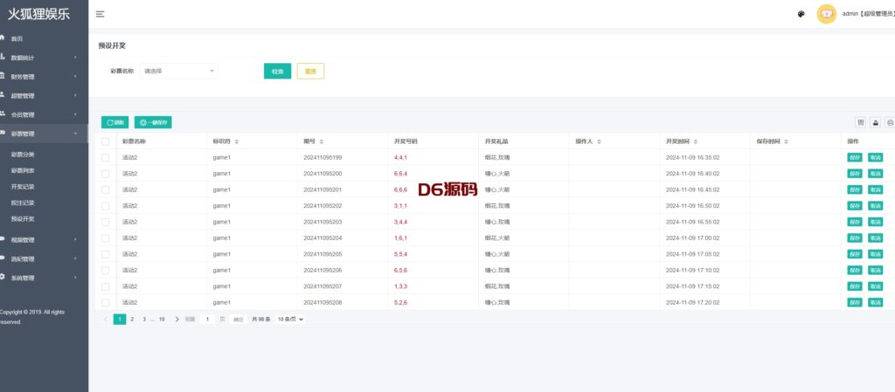Collapse the sidebar with the hamburger icon

click(100, 14)
